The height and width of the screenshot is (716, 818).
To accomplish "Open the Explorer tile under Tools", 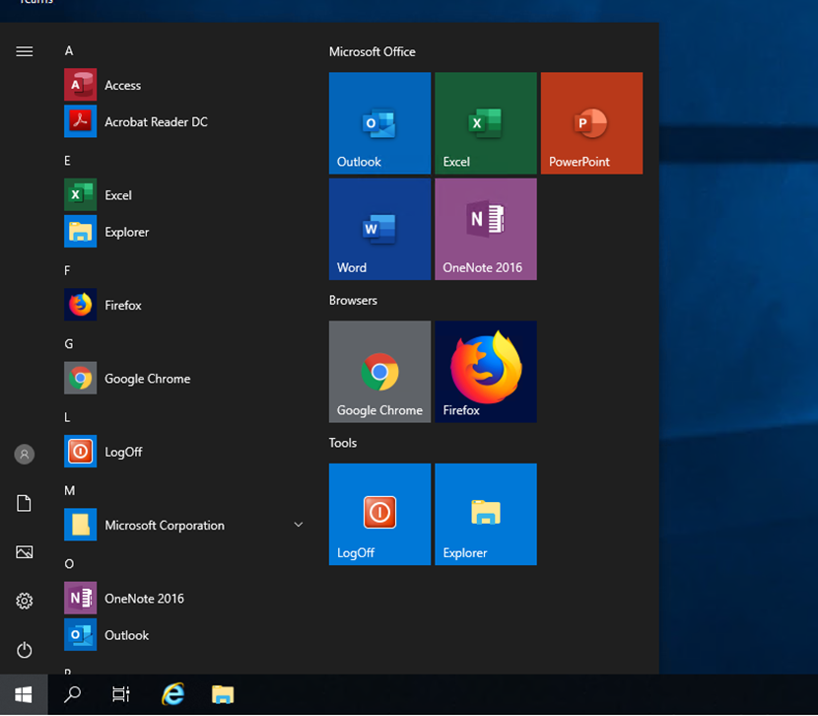I will click(x=486, y=514).
